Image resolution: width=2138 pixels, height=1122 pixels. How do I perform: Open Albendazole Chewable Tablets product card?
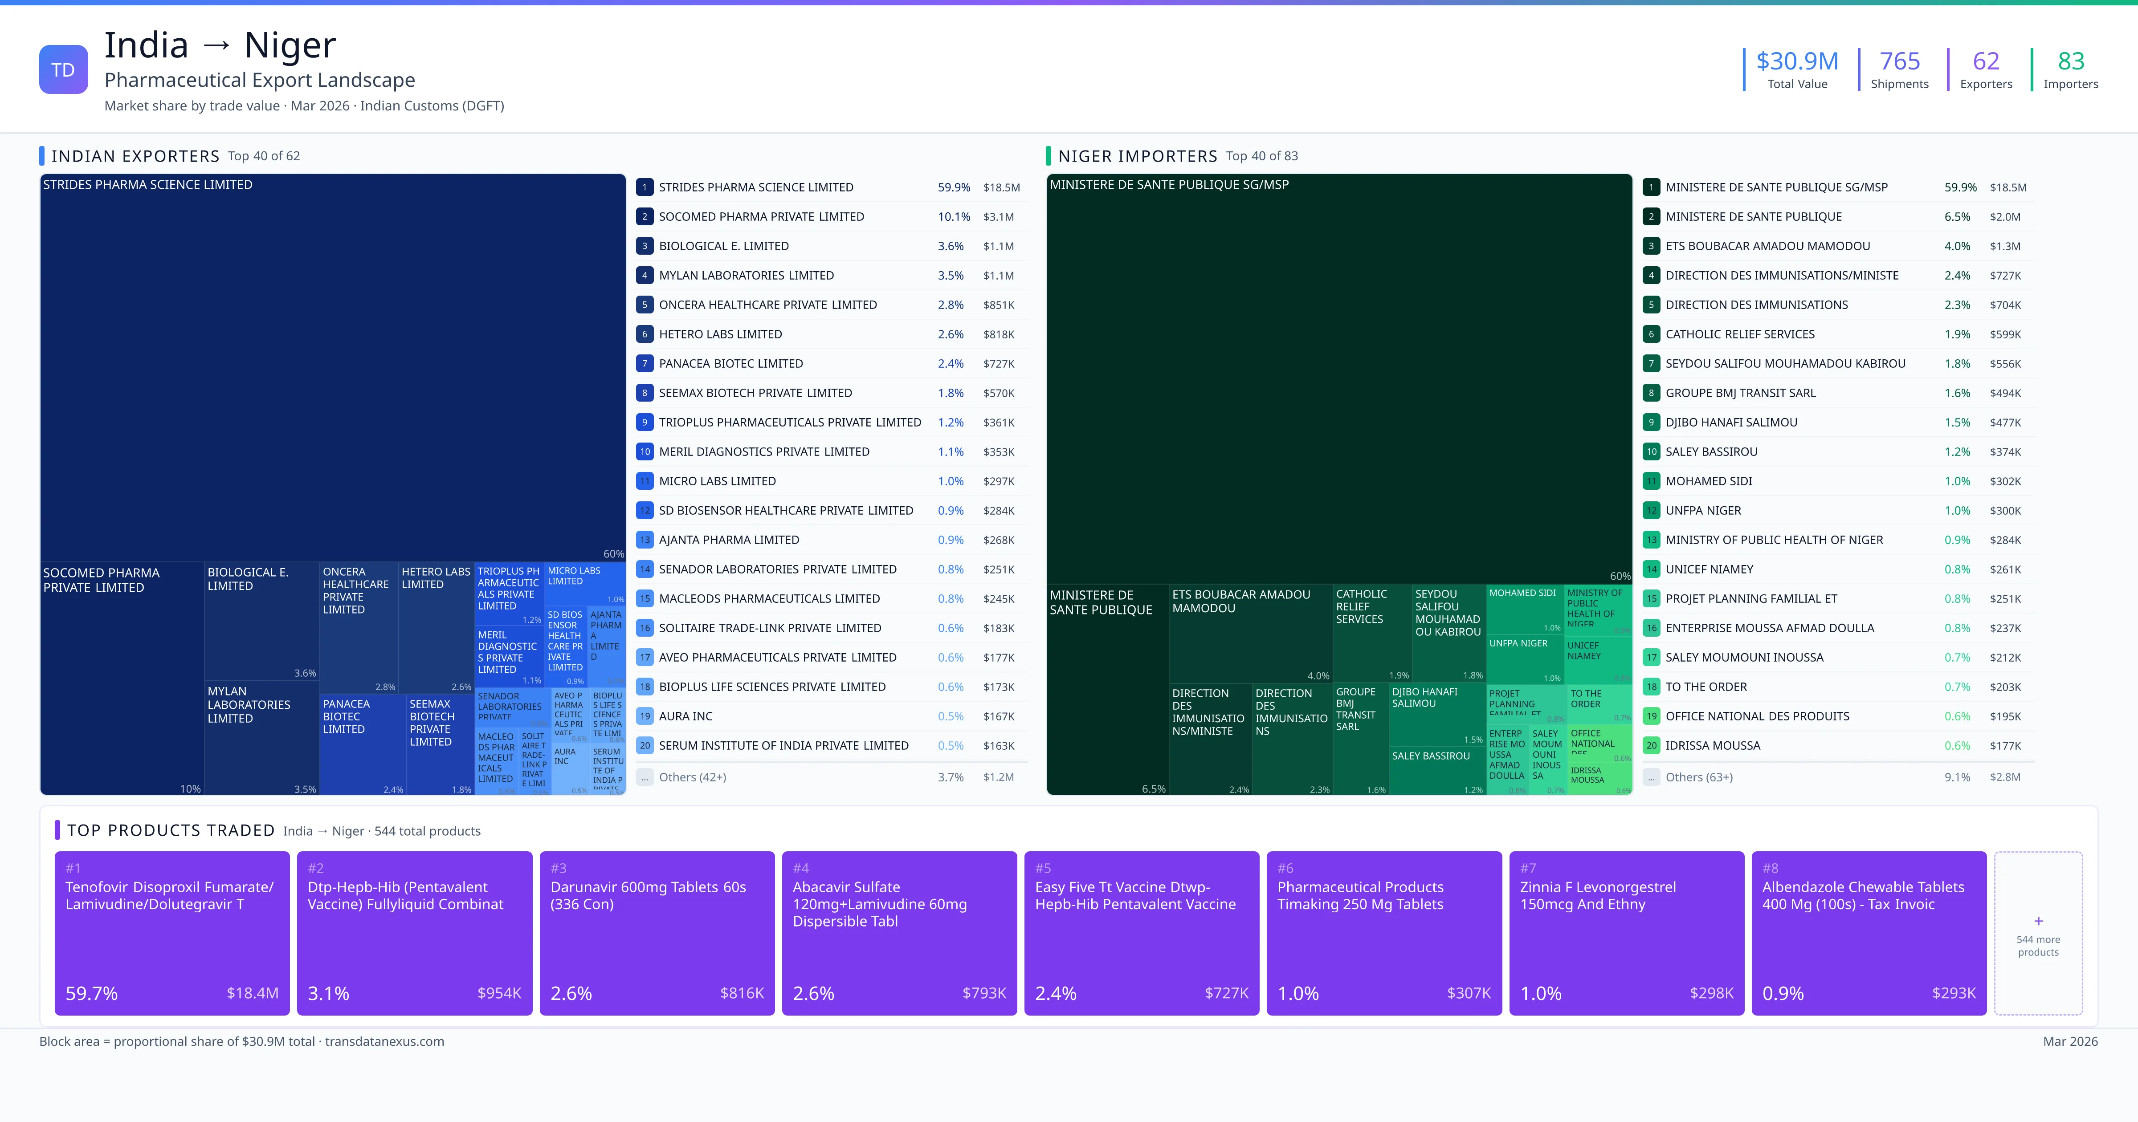1868,933
